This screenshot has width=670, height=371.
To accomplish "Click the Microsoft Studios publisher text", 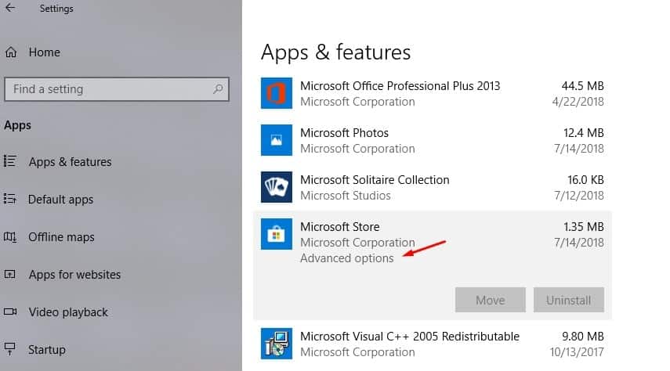I will click(346, 196).
